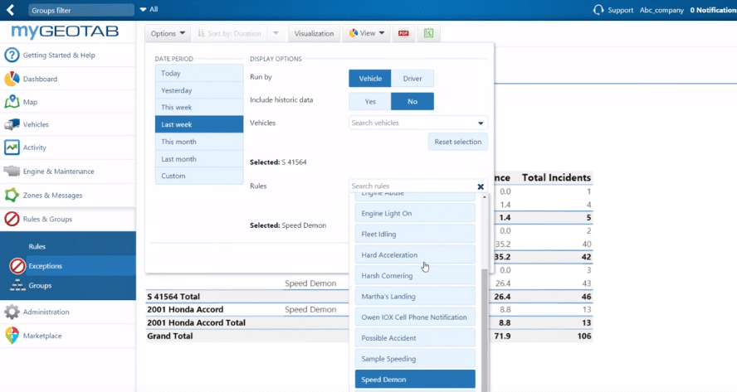Click the Visualization button
The height and width of the screenshot is (392, 737).
coord(314,33)
